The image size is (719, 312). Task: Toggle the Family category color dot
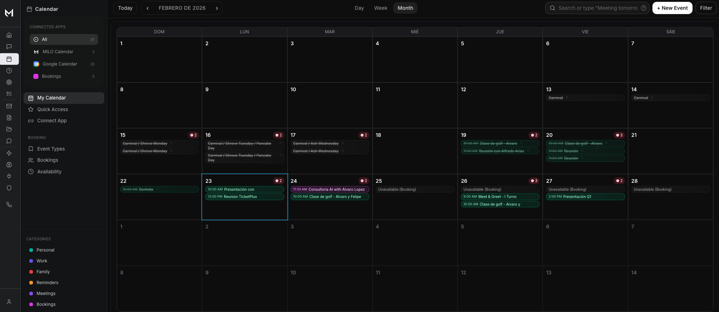(x=31, y=272)
